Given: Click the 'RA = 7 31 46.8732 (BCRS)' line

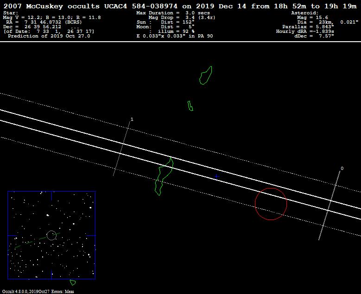Looking at the screenshot, I should pyautogui.click(x=44, y=22).
